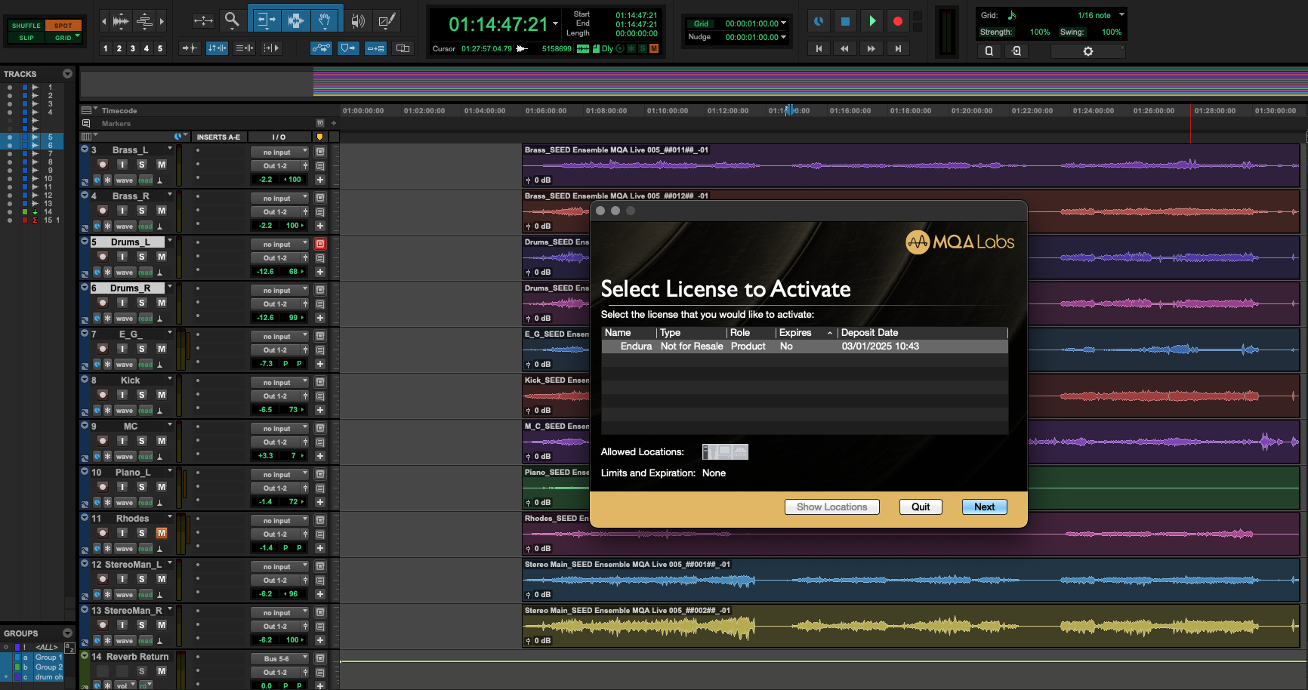
Task: Open the Tracks list menu
Action: (68, 74)
